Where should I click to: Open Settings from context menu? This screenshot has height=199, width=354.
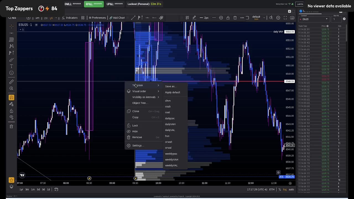point(143,146)
